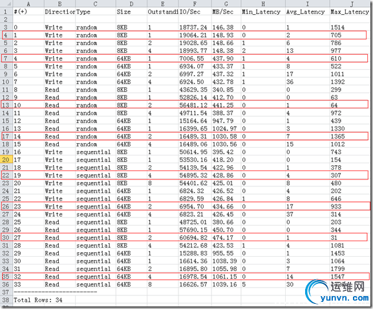Viewport: 373px width, 309px height.
Task: Click cell with value 54895.32
Action: (x=195, y=175)
